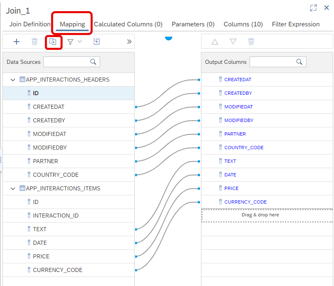
Task: Select INTERACTION_ID source column
Action: (69, 216)
